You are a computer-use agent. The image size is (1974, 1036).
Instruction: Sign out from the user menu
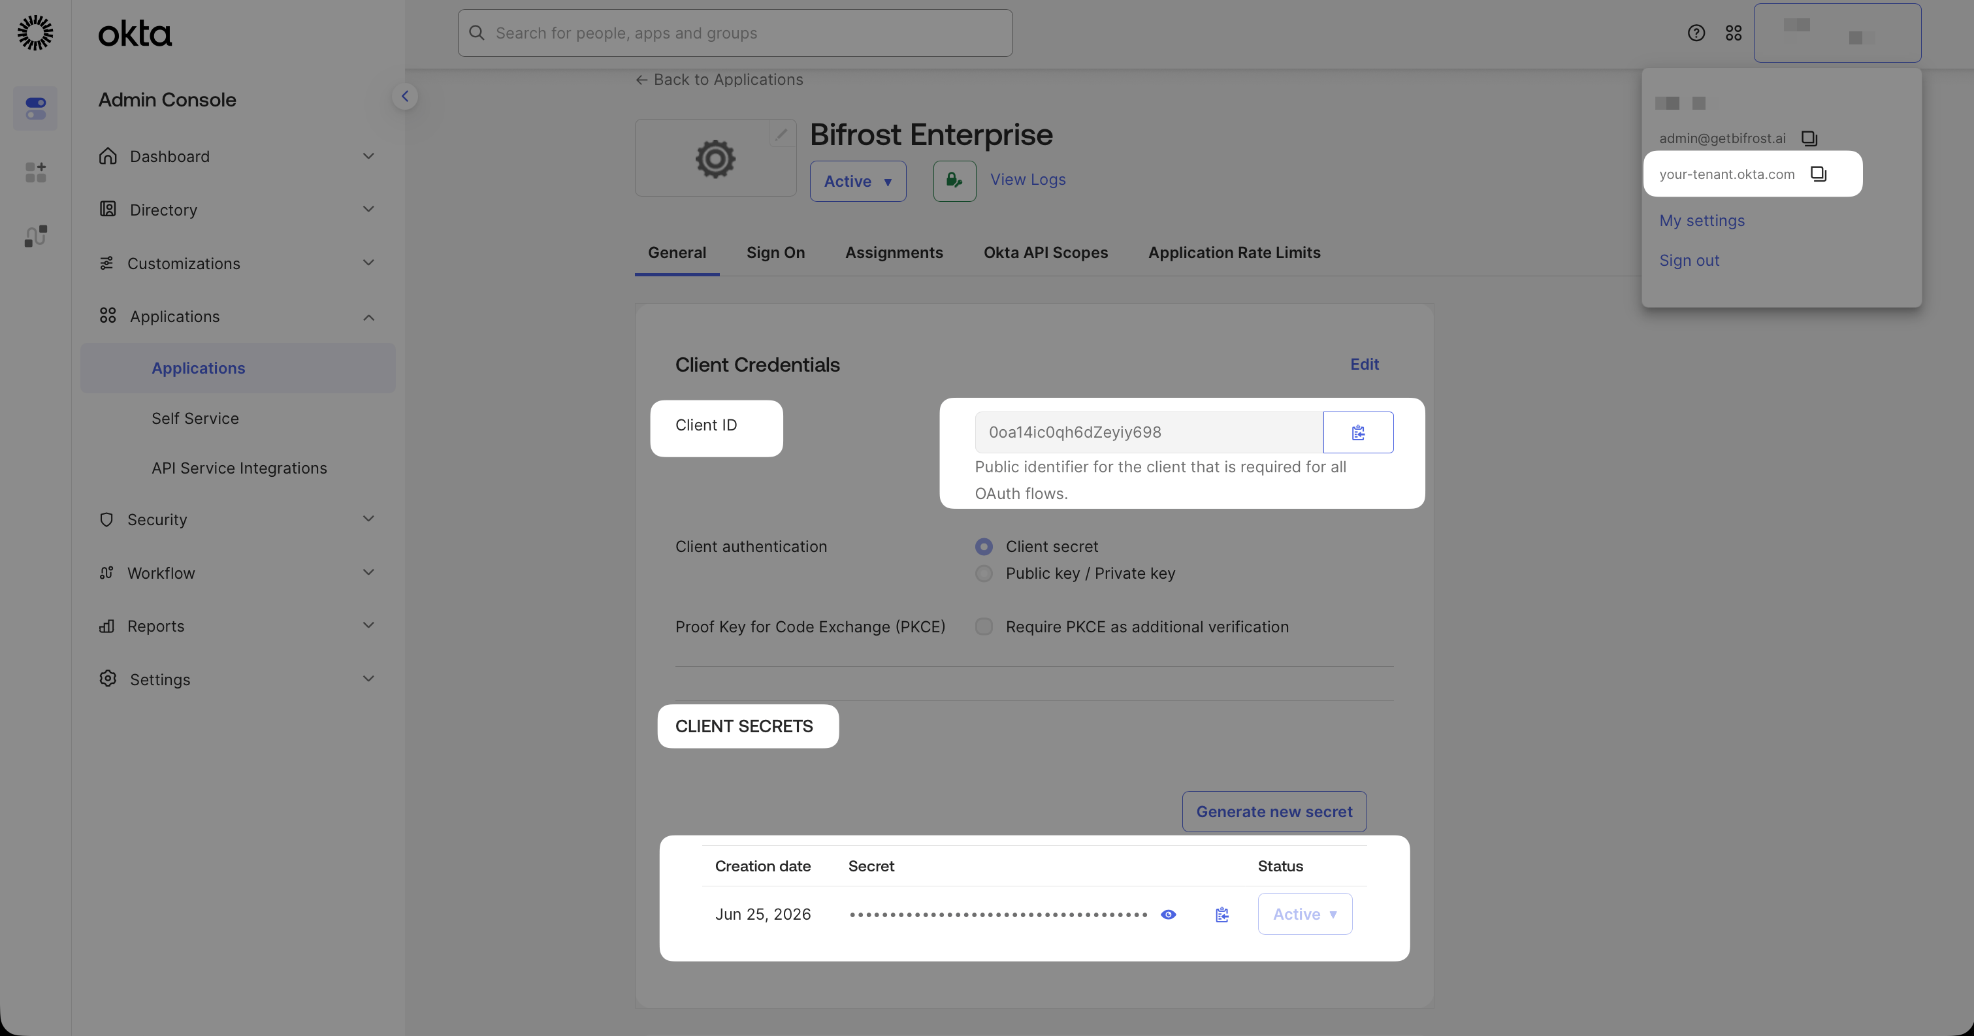[1689, 261]
